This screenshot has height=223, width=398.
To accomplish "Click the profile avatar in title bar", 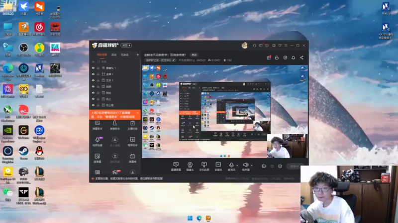I will point(244,46).
